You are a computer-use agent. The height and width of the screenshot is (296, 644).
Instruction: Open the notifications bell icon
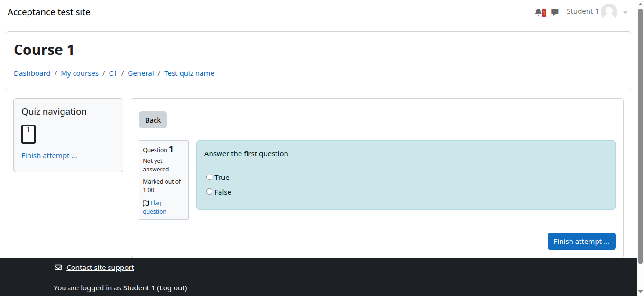(x=539, y=12)
